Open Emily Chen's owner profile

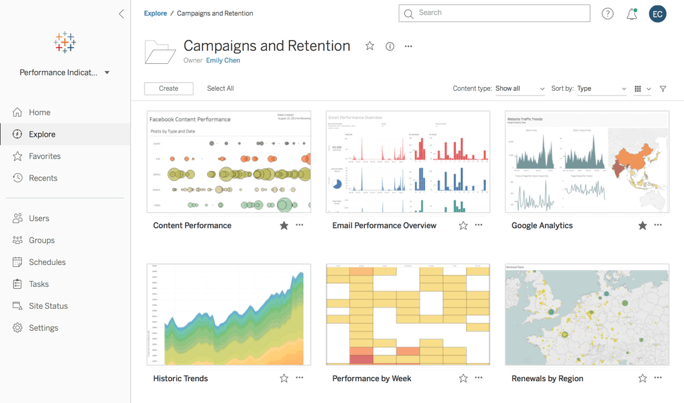click(222, 60)
